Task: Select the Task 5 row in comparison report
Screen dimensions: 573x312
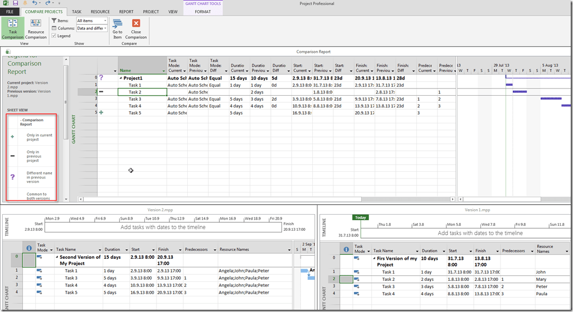Action: [x=134, y=113]
